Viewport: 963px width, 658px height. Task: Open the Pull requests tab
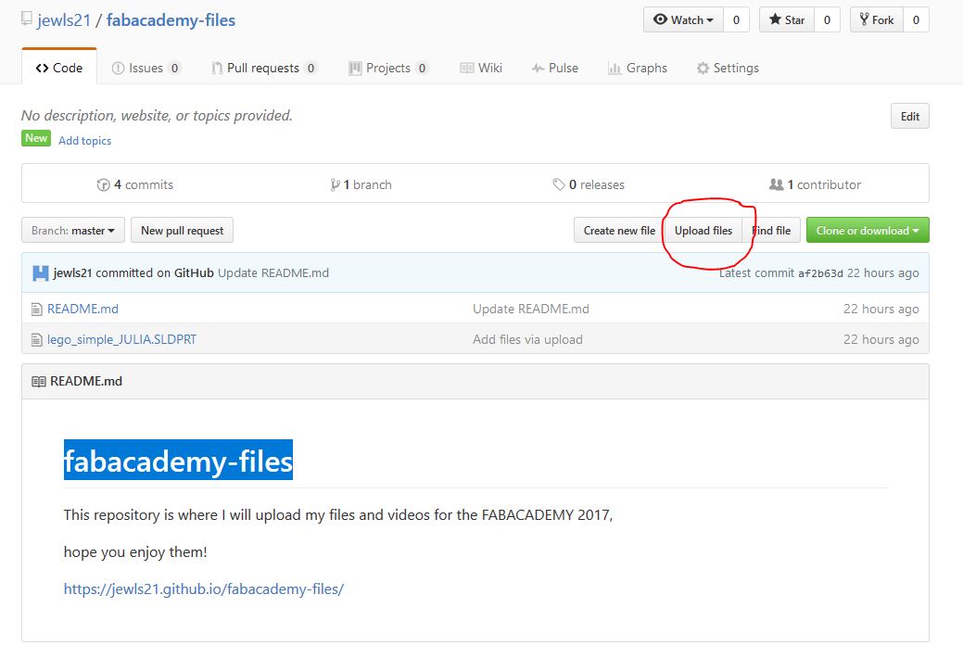click(264, 68)
